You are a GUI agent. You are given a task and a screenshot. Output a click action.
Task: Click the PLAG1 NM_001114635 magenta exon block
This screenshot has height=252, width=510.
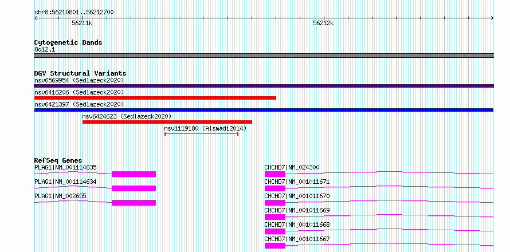click(134, 174)
